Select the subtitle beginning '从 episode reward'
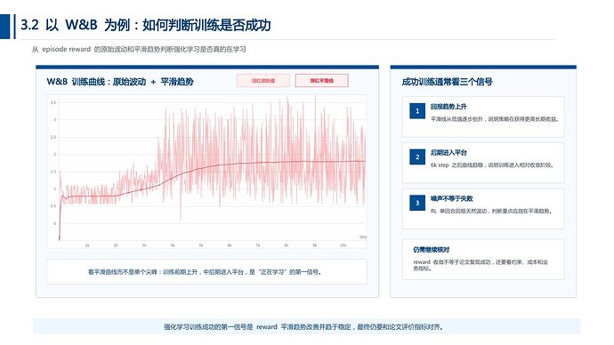The height and width of the screenshot is (345, 614). (139, 49)
